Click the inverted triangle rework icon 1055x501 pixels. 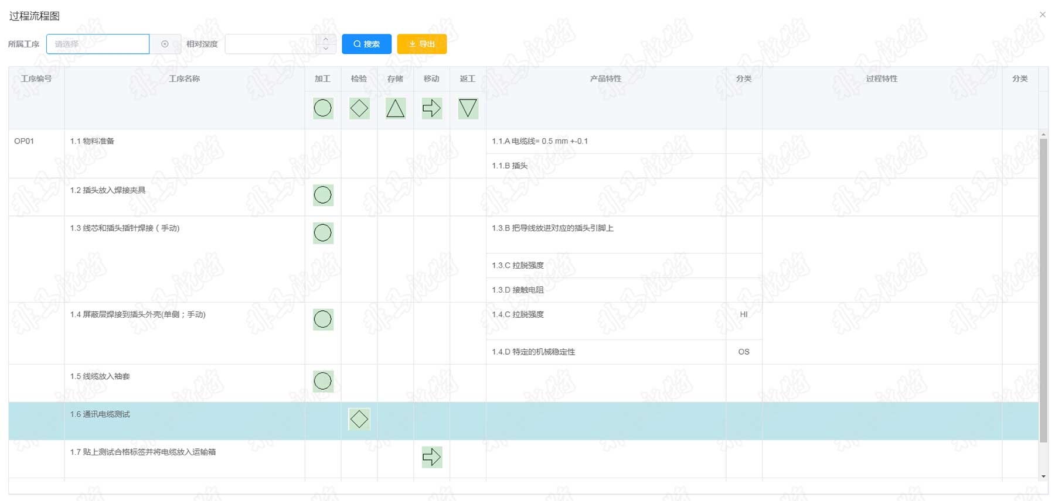(468, 108)
